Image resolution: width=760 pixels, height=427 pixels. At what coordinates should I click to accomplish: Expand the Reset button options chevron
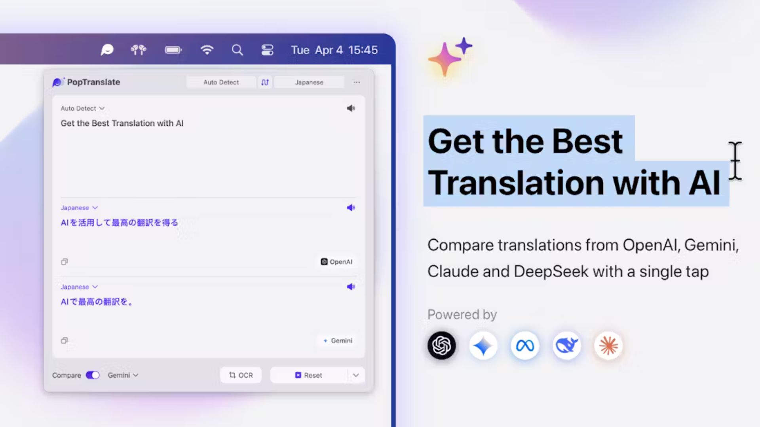tap(355, 375)
